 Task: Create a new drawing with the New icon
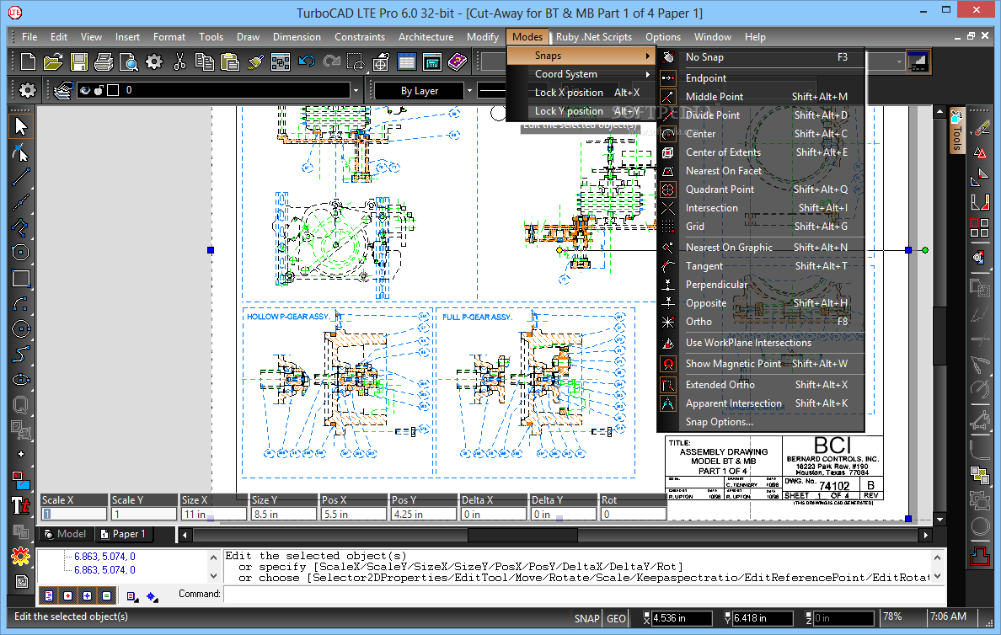point(28,62)
